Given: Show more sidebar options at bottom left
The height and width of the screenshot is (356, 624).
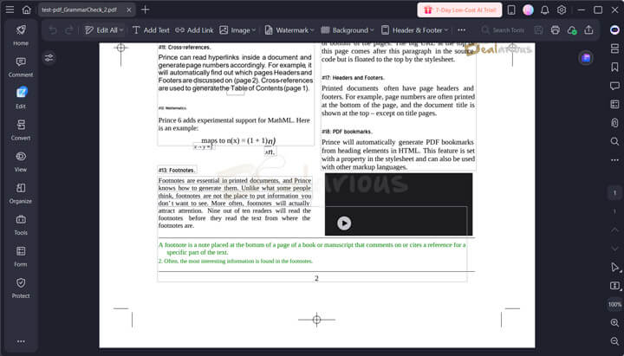Looking at the screenshot, I should pos(21,341).
